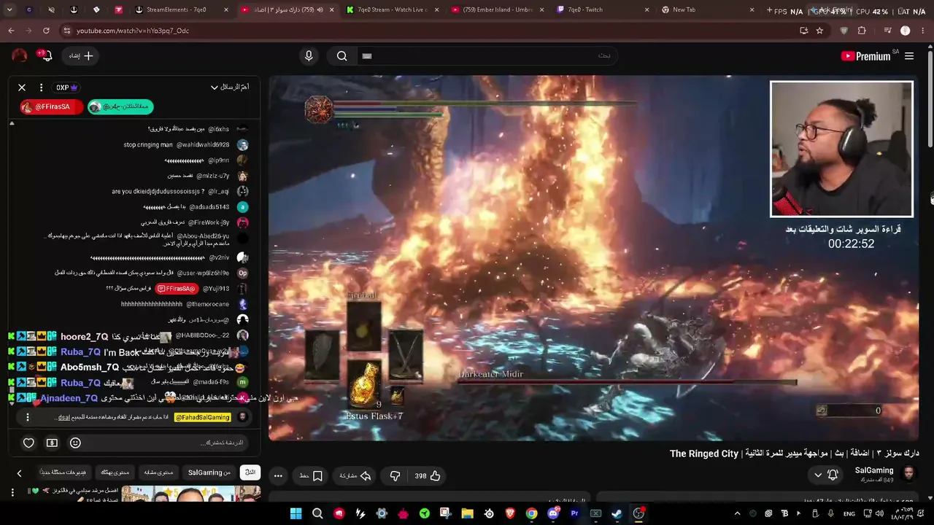Screen dimensions: 934x525
Task: Open the SalGaming channel name link
Action: click(x=874, y=471)
